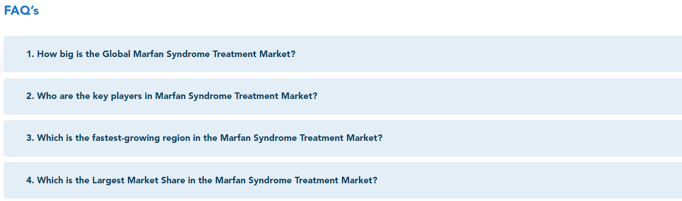Open FAQ question number 2
Screen dimensions: 682x201
point(343,96)
